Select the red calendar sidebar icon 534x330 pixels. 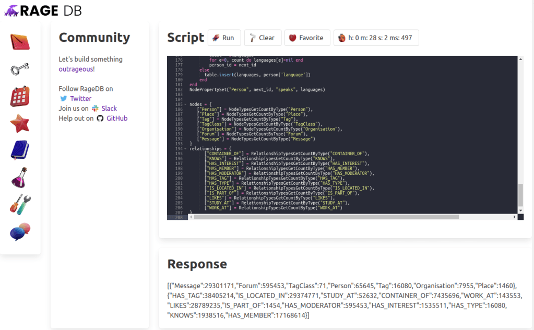pyautogui.click(x=20, y=97)
